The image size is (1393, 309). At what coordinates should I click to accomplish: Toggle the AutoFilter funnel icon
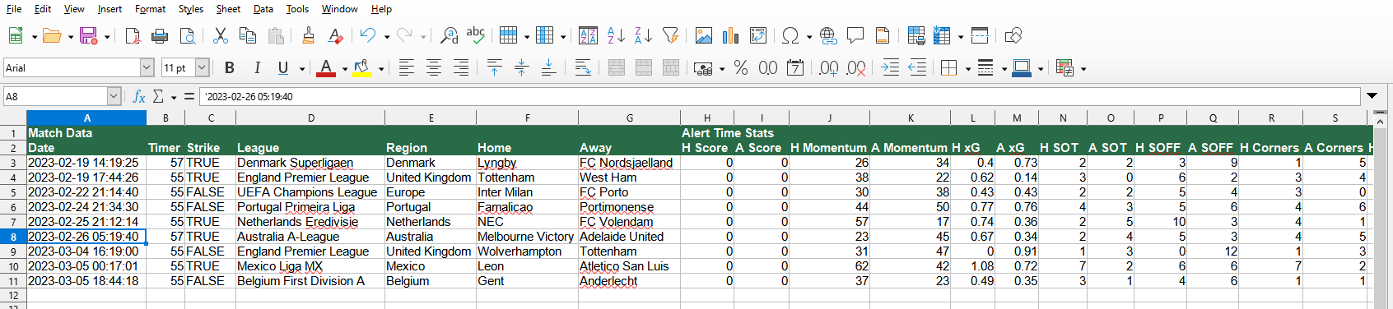coord(670,35)
